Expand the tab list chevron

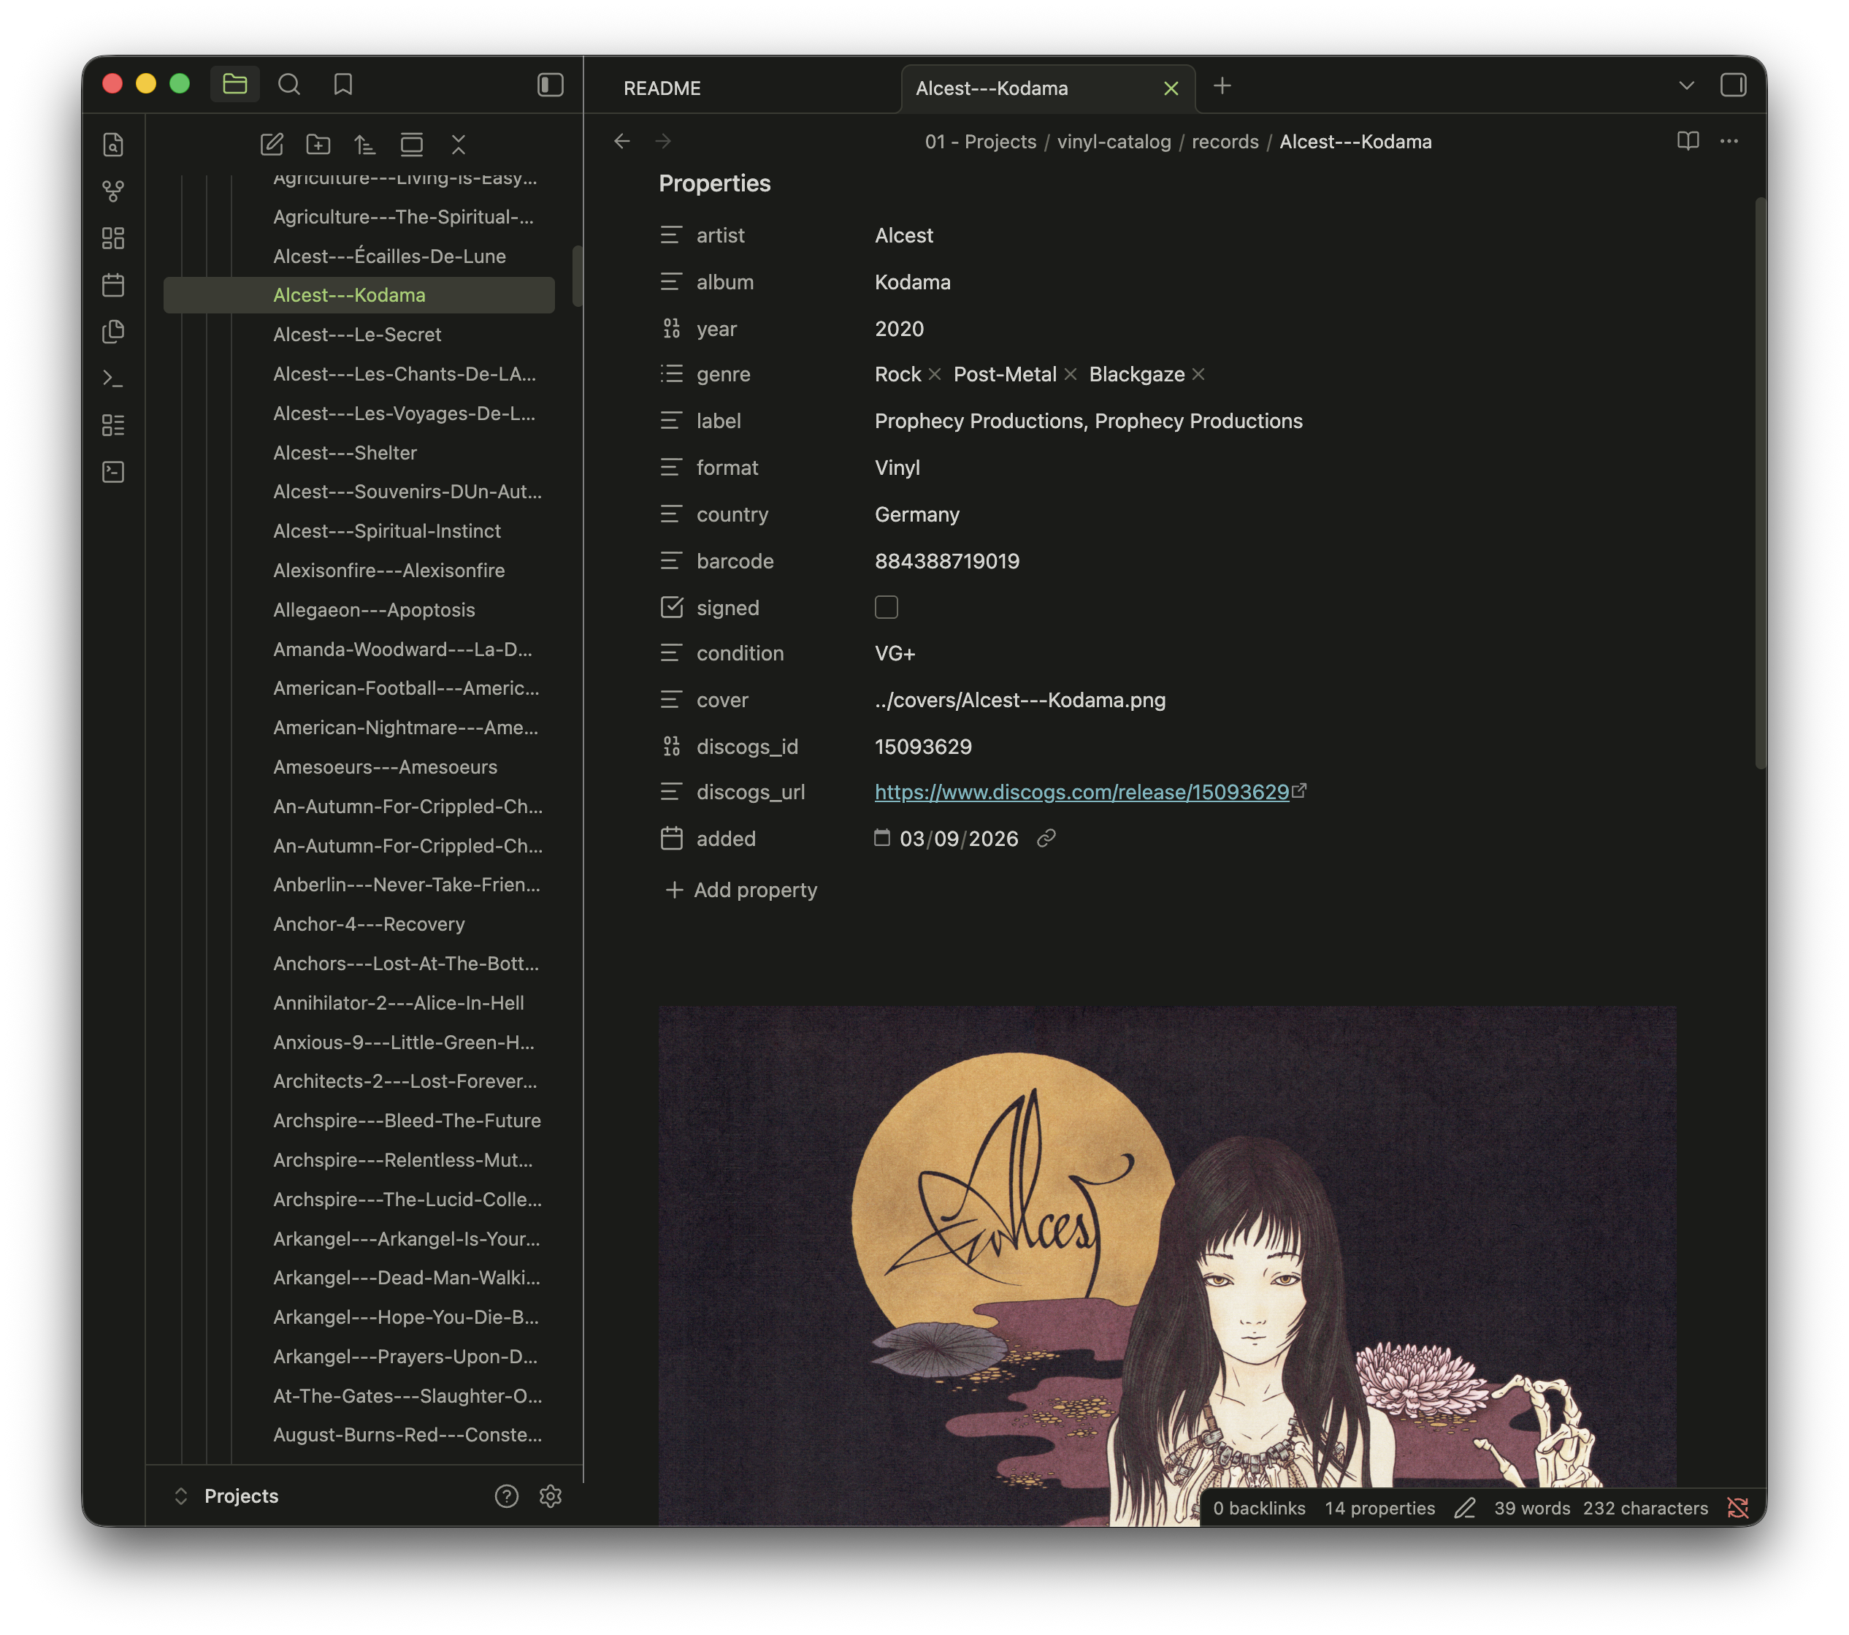pos(1686,85)
